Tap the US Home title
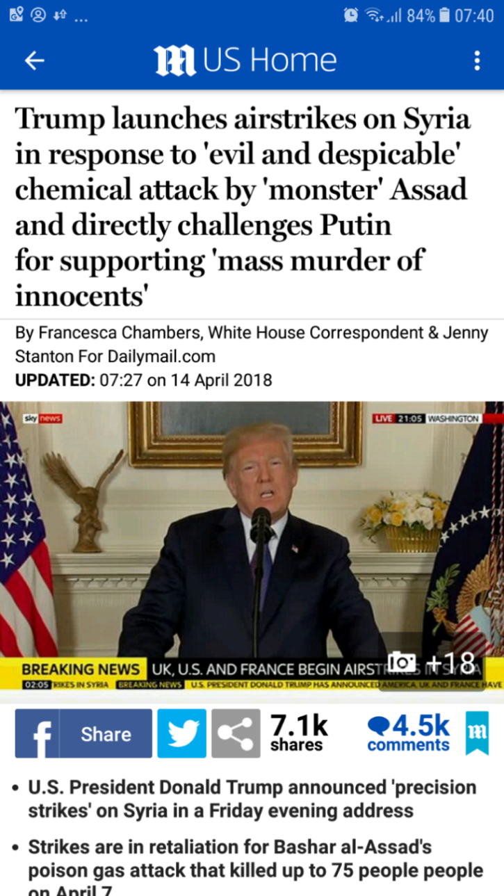The height and width of the screenshot is (896, 504). pos(270,60)
